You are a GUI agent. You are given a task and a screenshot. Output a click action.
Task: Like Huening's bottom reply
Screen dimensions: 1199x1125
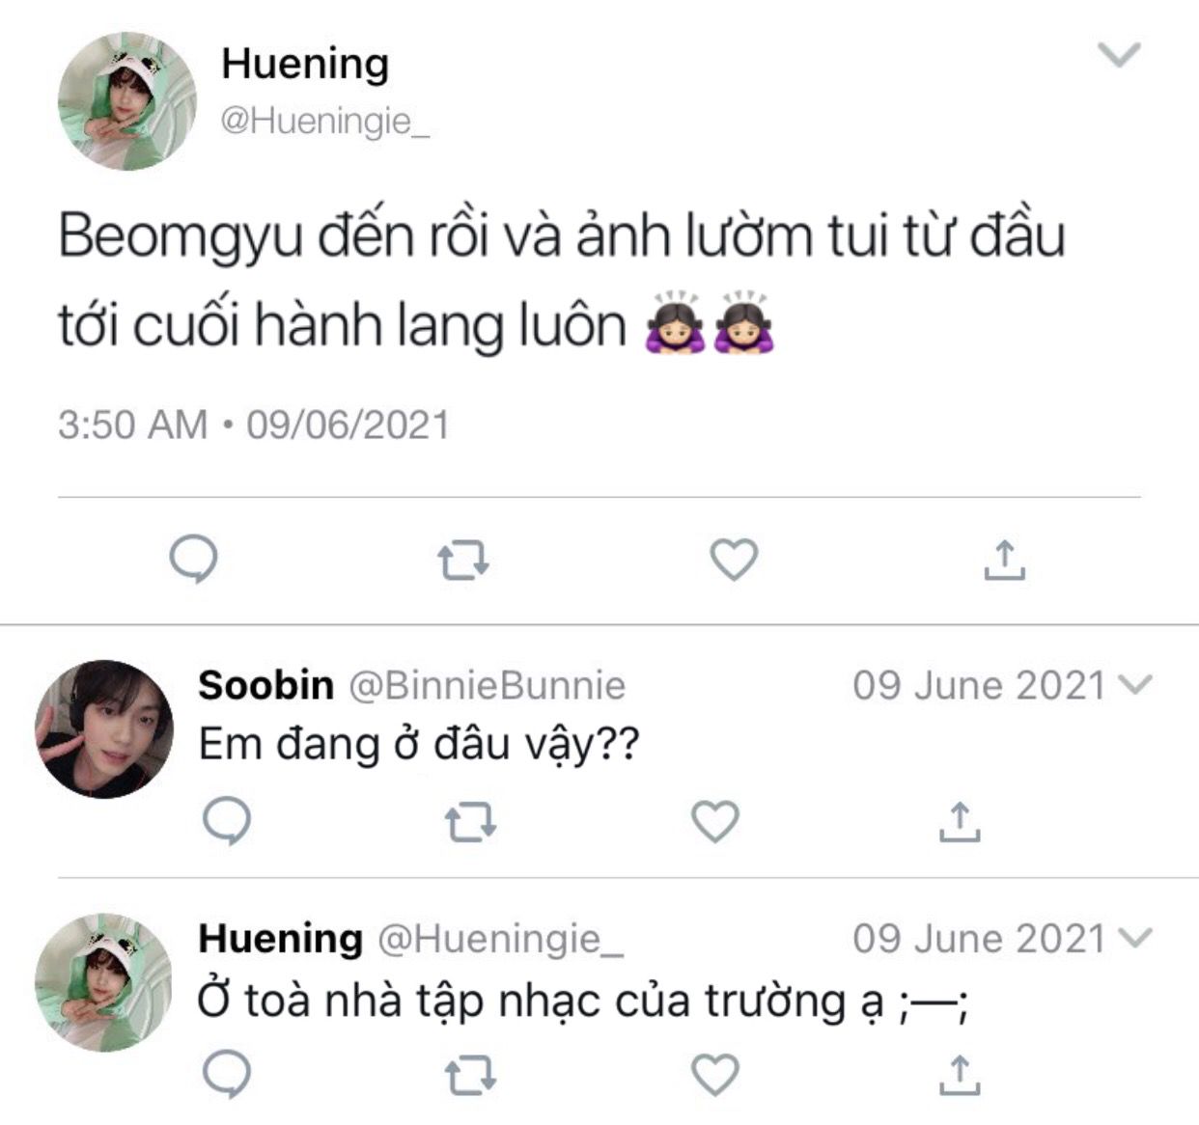coord(715,1074)
